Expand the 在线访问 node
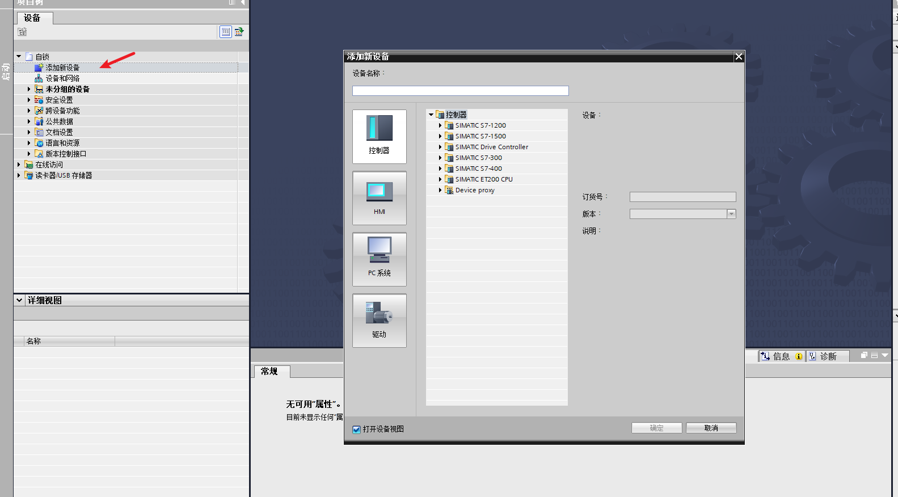This screenshot has width=898, height=497. 19,165
